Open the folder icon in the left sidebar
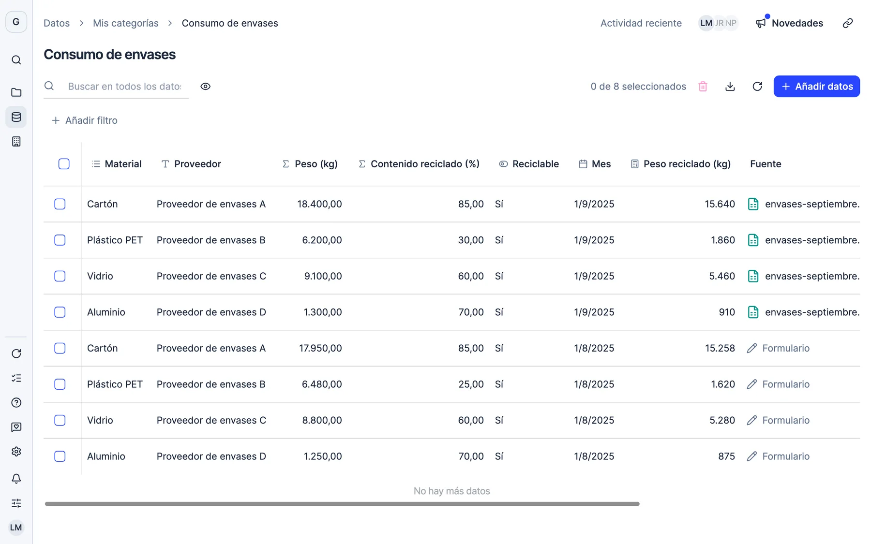This screenshot has width=871, height=544. pyautogui.click(x=16, y=92)
